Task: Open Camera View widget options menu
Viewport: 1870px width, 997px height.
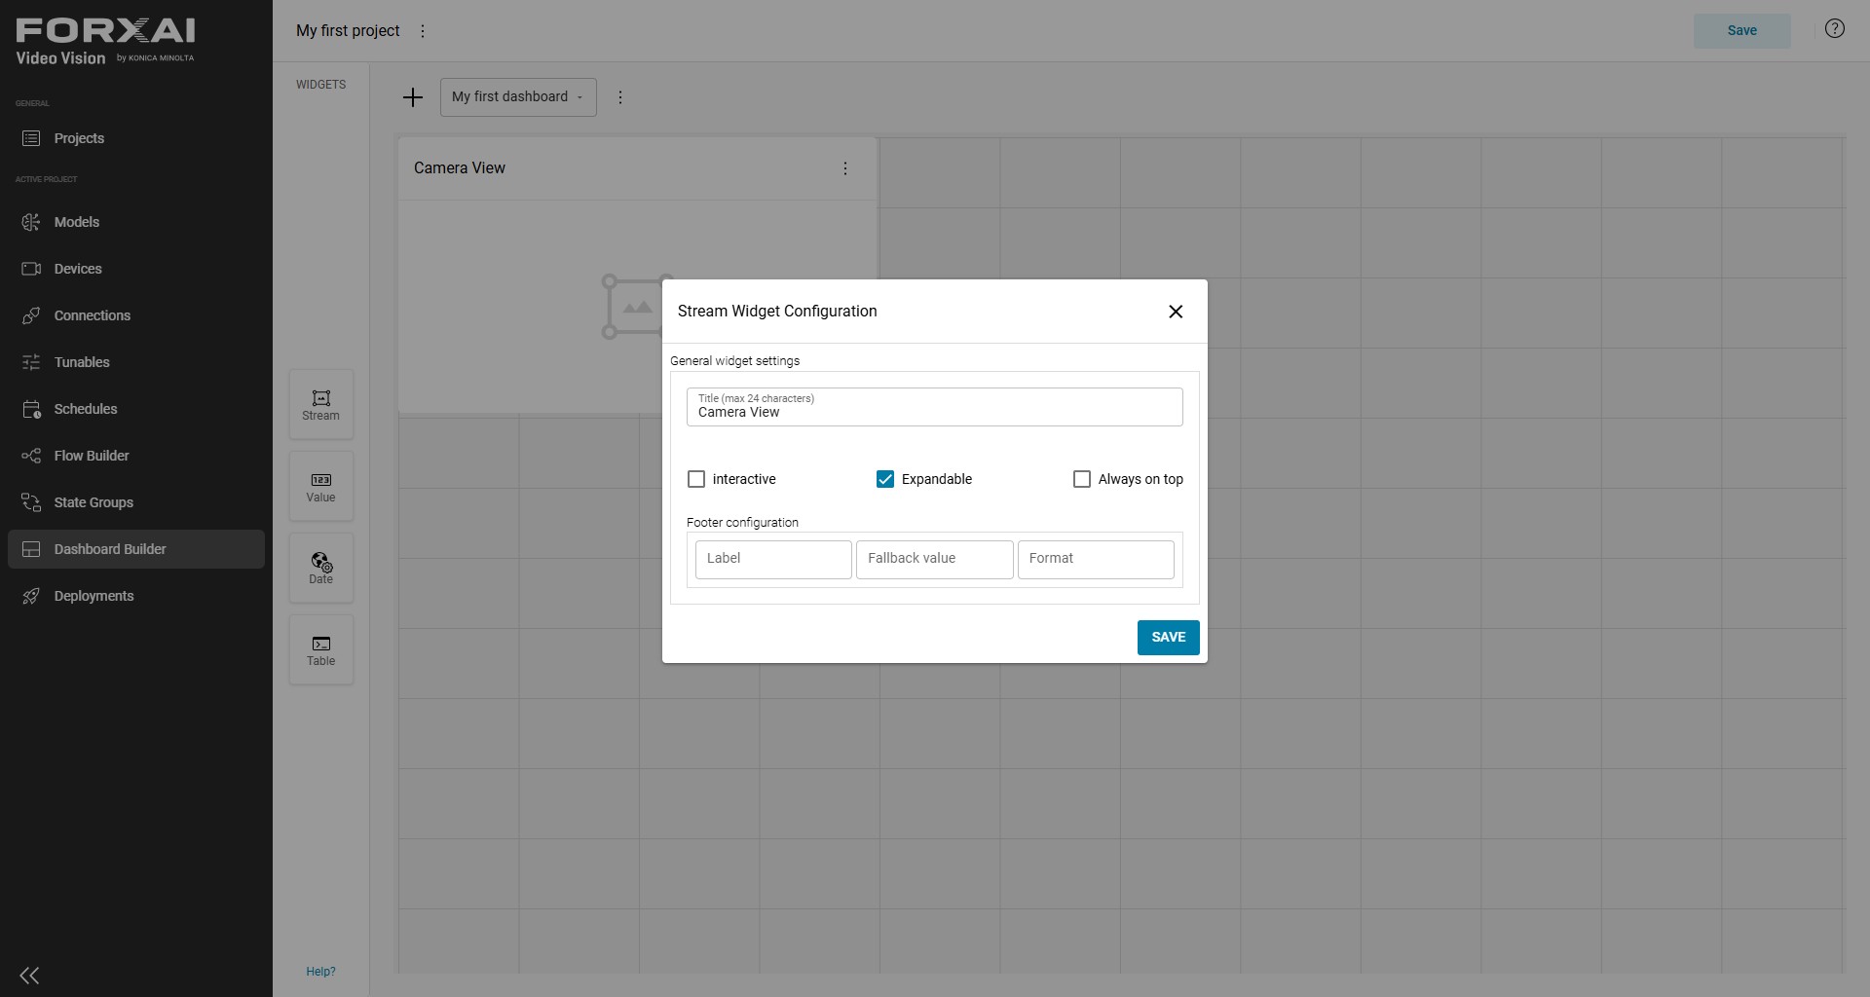Action: click(845, 168)
